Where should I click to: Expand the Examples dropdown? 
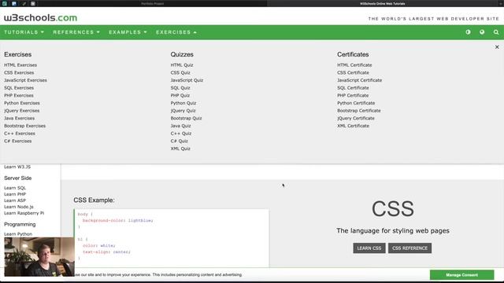coord(128,32)
